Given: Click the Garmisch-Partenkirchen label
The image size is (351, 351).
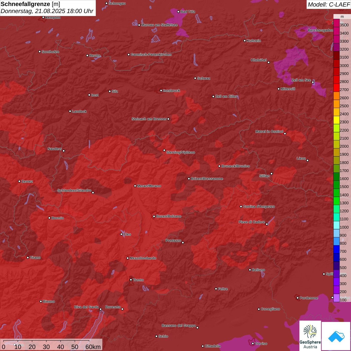Looking at the screenshot, I should tap(151, 54).
